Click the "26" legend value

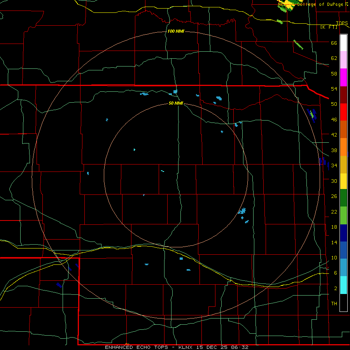(334, 196)
